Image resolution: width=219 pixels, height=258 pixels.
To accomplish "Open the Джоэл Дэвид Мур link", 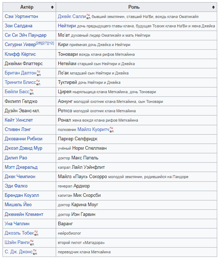I will [23, 148].
